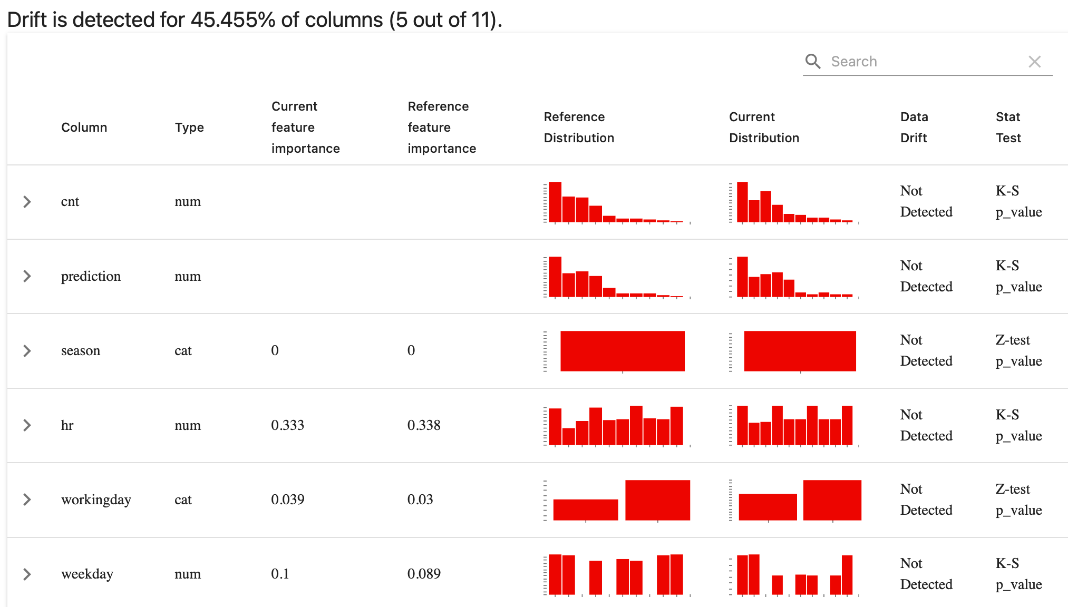This screenshot has width=1068, height=607.
Task: Click the Type column header
Action: 189,127
